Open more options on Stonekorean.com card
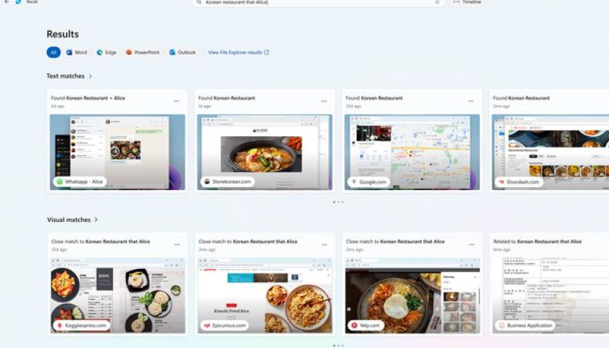 [324, 101]
